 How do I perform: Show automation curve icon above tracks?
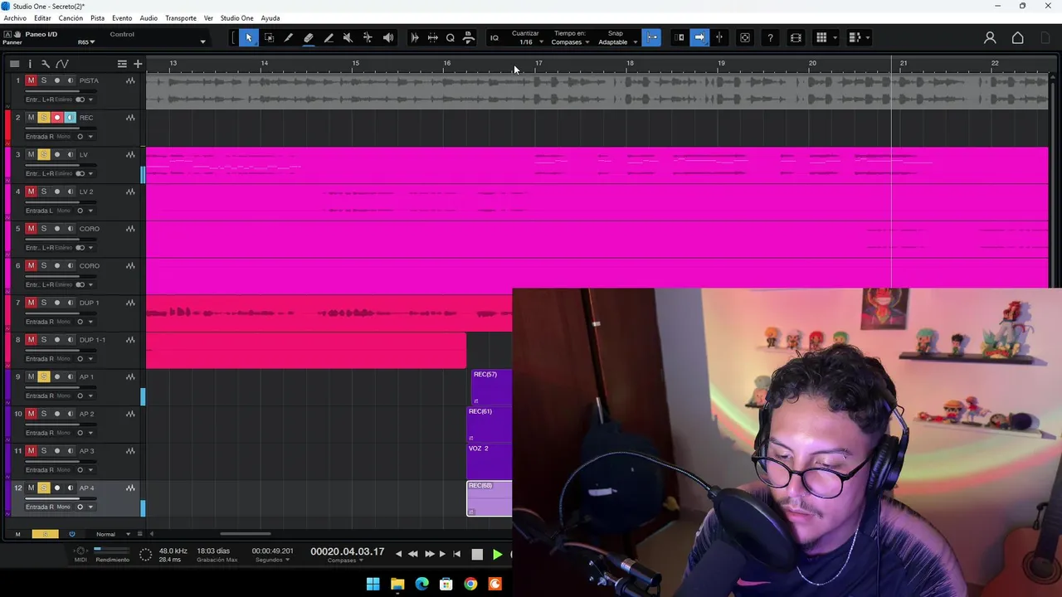(x=62, y=64)
